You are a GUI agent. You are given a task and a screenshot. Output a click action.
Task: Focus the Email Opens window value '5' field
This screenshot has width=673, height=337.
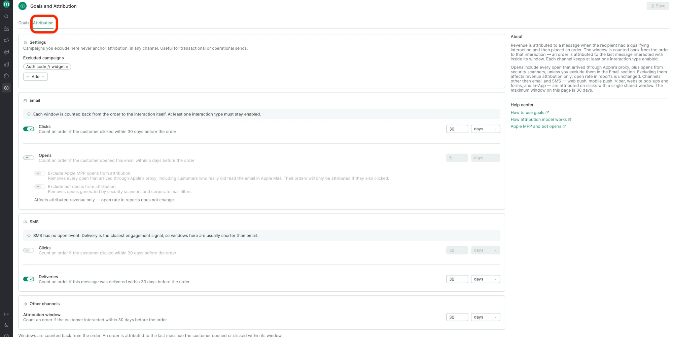[457, 158]
